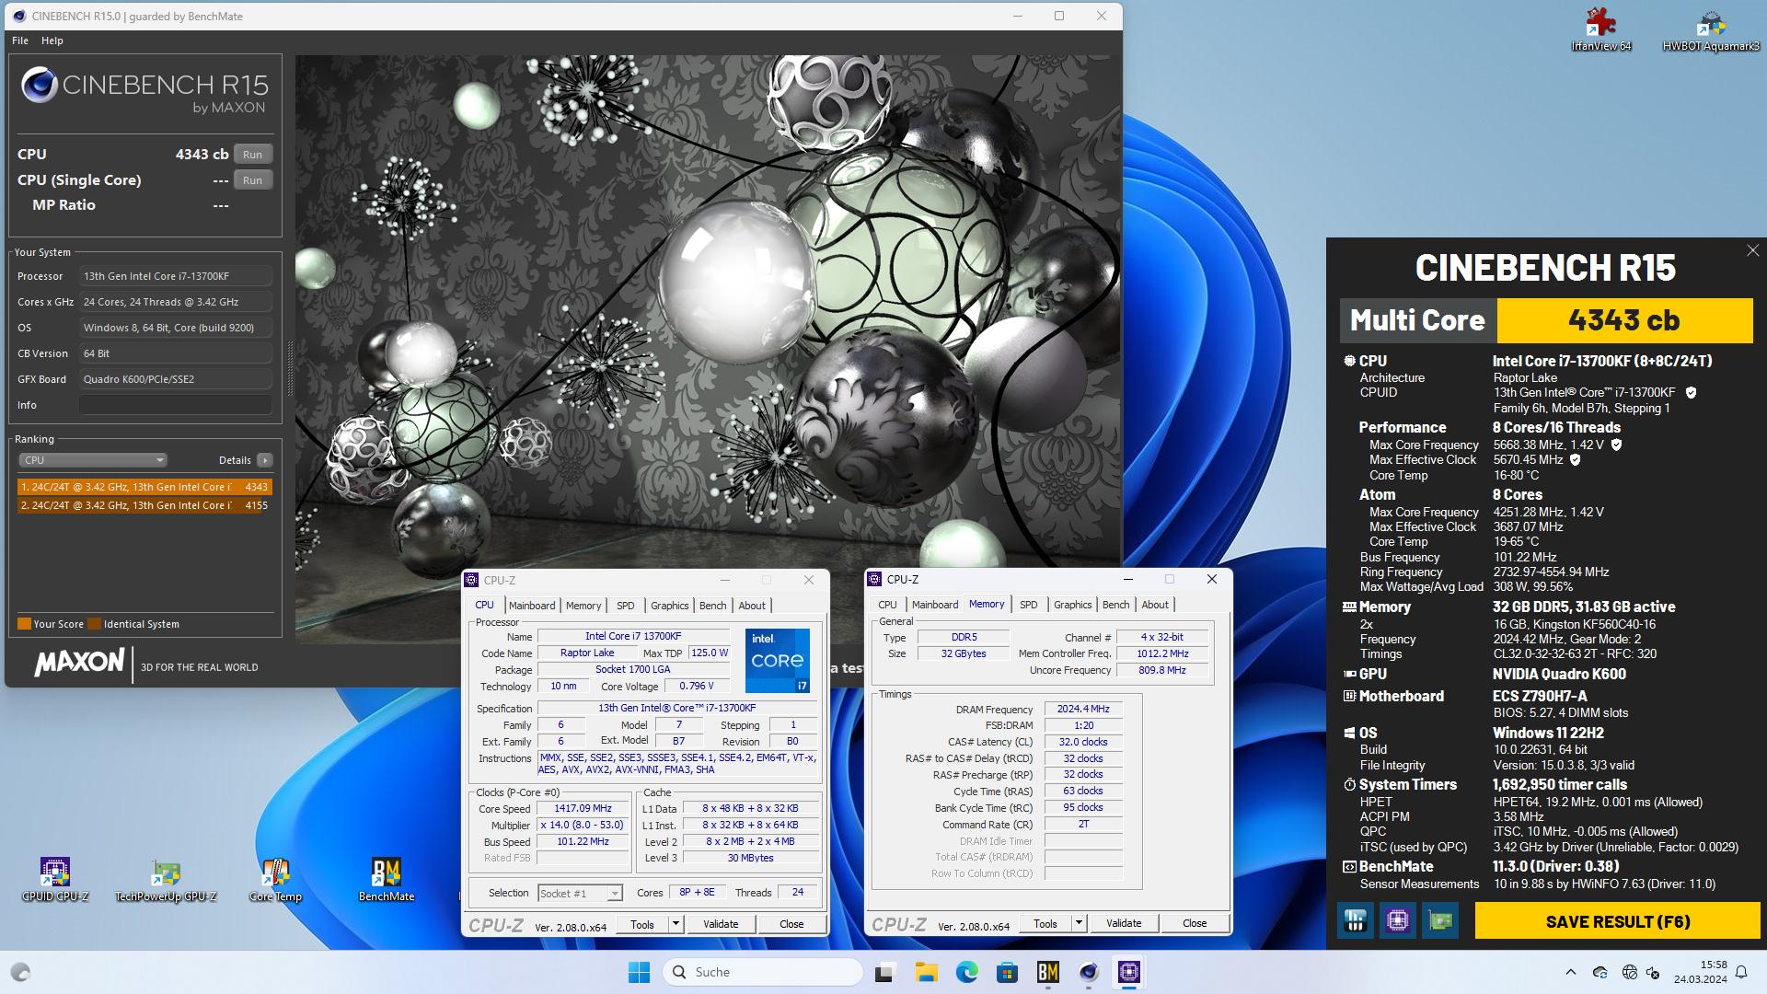Switch to Cinebench on the taskbar
Screen dimensions: 1767x994
click(1089, 972)
